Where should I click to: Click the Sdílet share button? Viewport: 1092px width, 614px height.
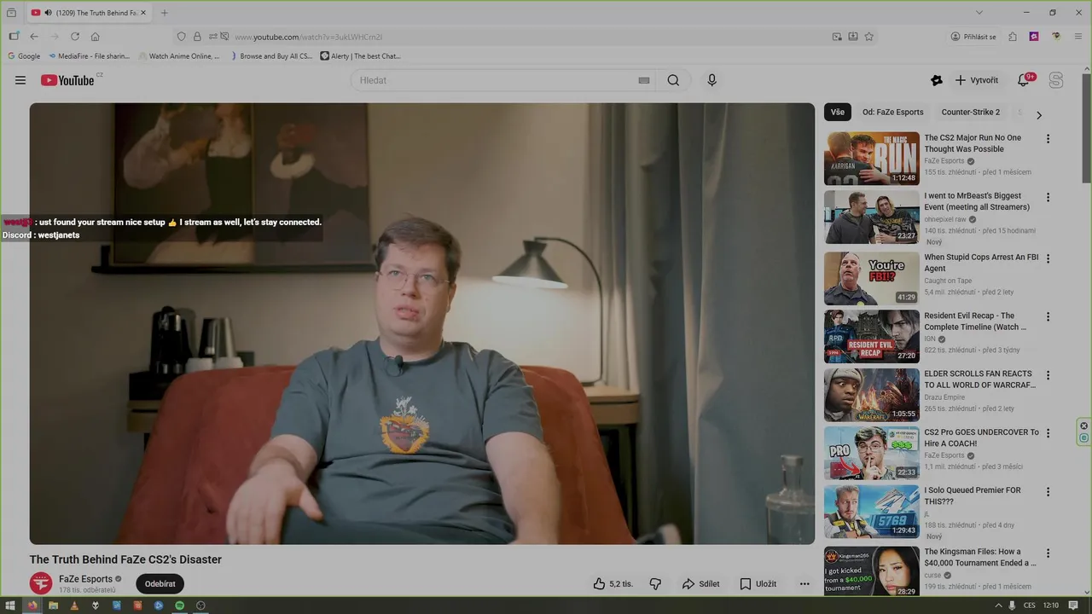pyautogui.click(x=700, y=584)
